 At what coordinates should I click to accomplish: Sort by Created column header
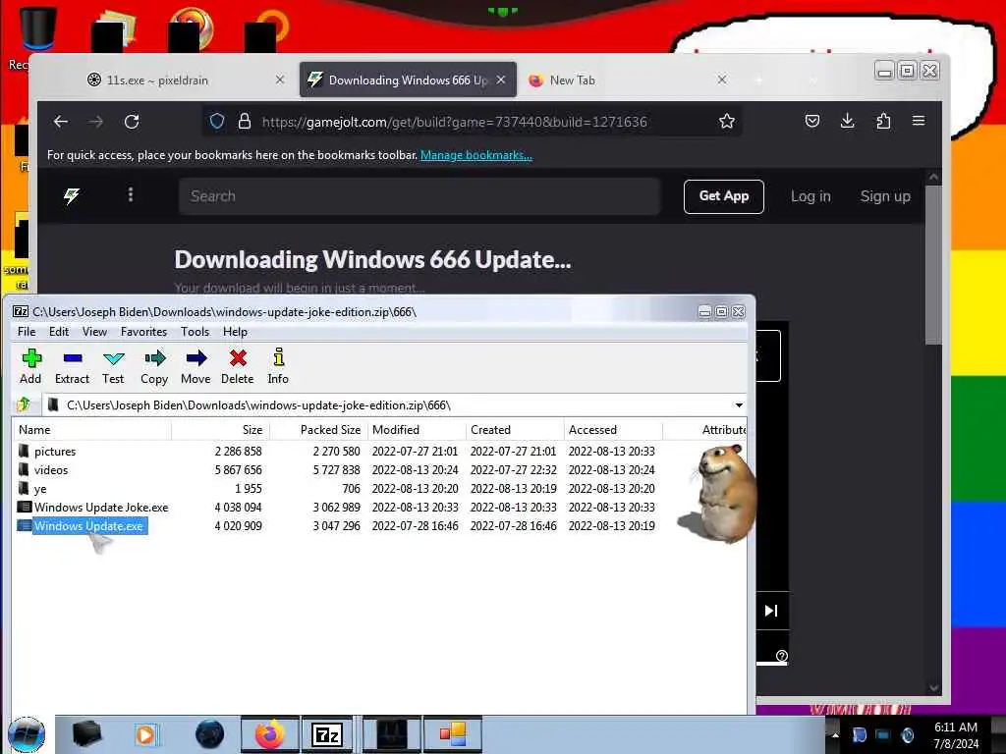[515, 430]
